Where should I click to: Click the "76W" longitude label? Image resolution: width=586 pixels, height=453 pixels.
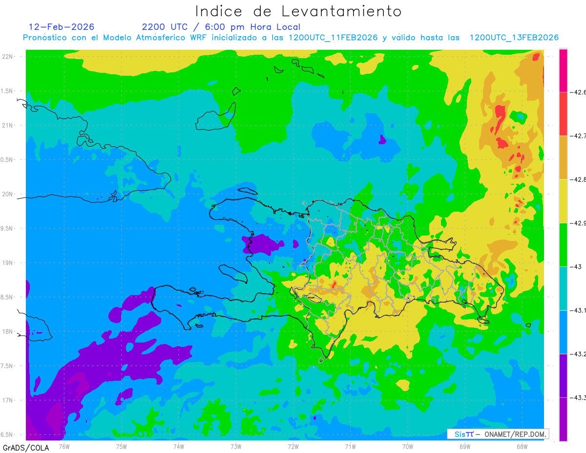click(64, 446)
